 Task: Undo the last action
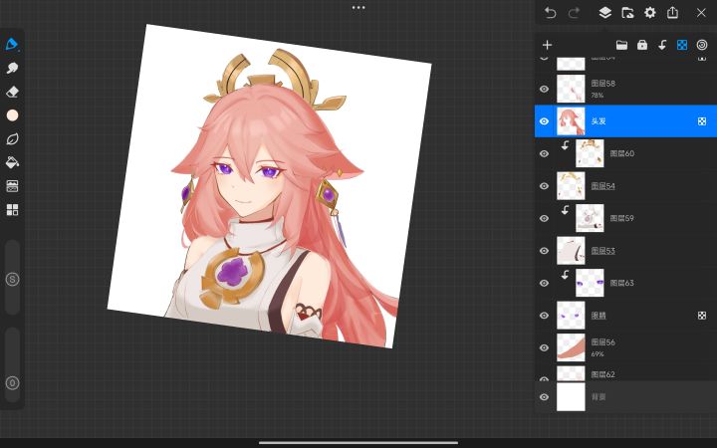(550, 13)
